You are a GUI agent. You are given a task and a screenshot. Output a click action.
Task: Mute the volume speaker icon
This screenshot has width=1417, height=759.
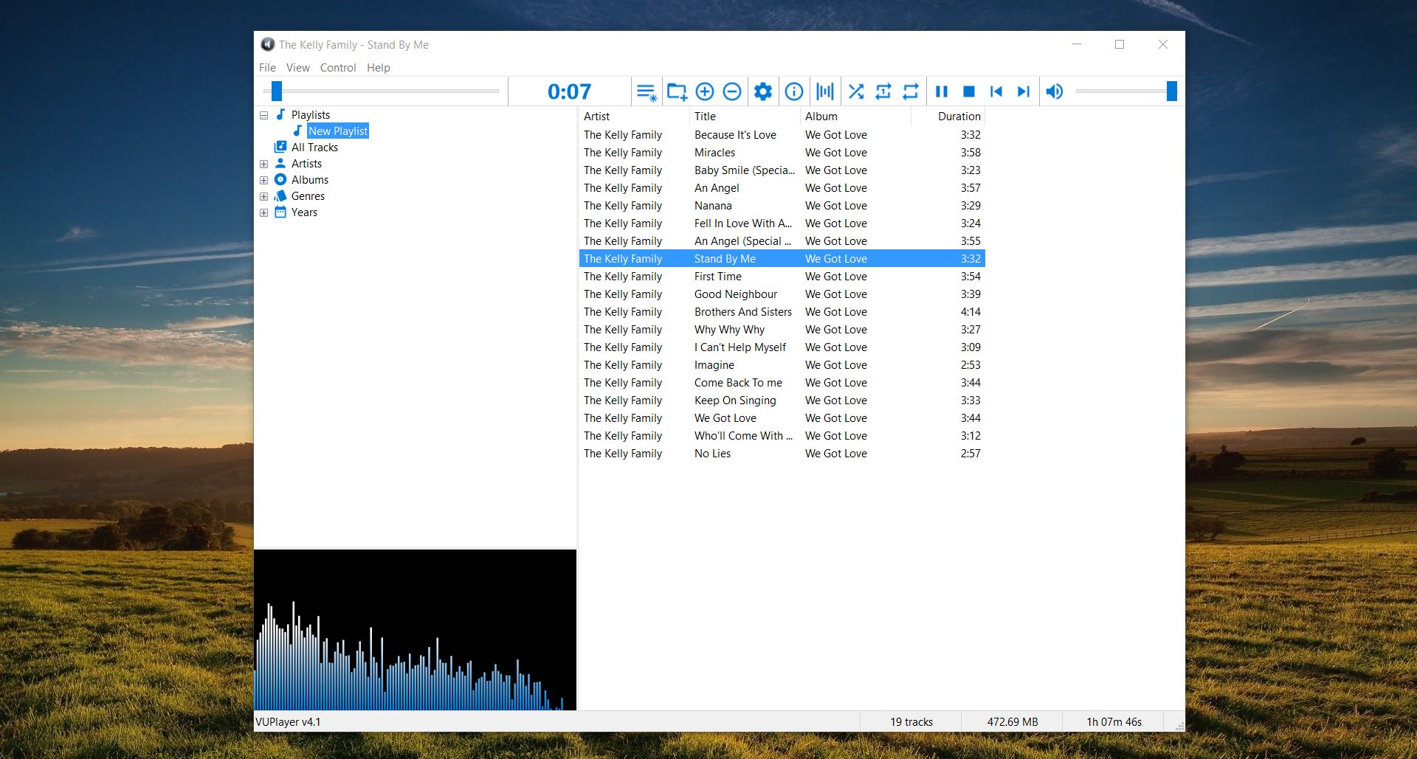[1054, 91]
